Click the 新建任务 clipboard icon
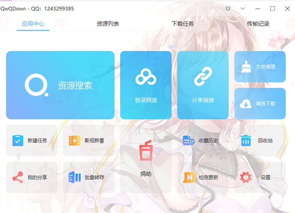 click(17, 140)
